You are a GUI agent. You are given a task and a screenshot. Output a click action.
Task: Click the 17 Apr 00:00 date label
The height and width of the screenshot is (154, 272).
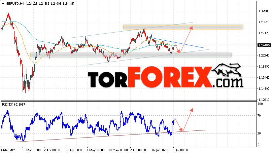[x=74, y=150]
